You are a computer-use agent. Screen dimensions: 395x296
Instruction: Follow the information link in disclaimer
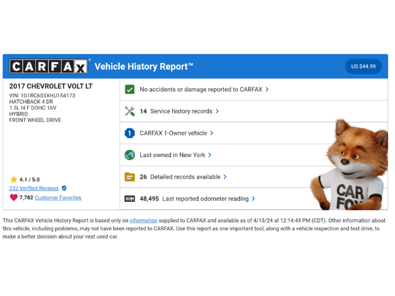[143, 221]
